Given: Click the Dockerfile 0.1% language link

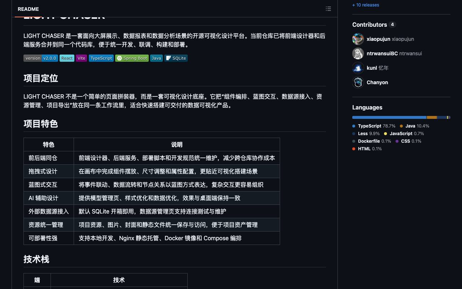Looking at the screenshot, I should [372, 141].
